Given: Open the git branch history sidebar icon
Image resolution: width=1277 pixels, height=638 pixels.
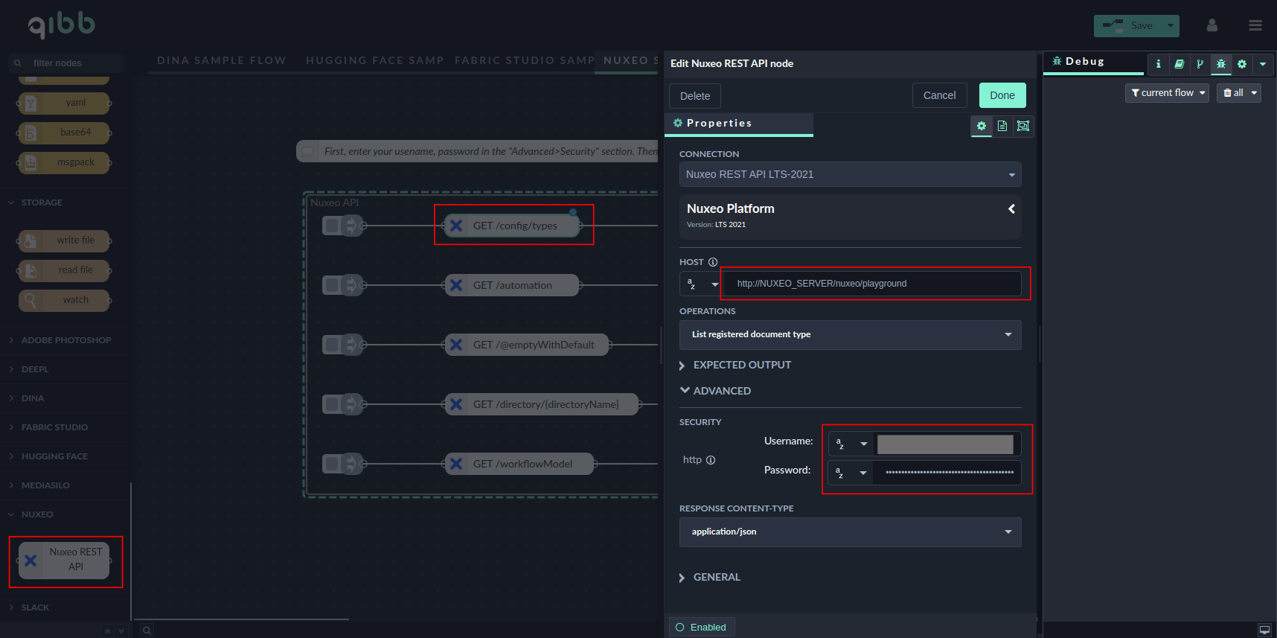Looking at the screenshot, I should coord(1200,64).
